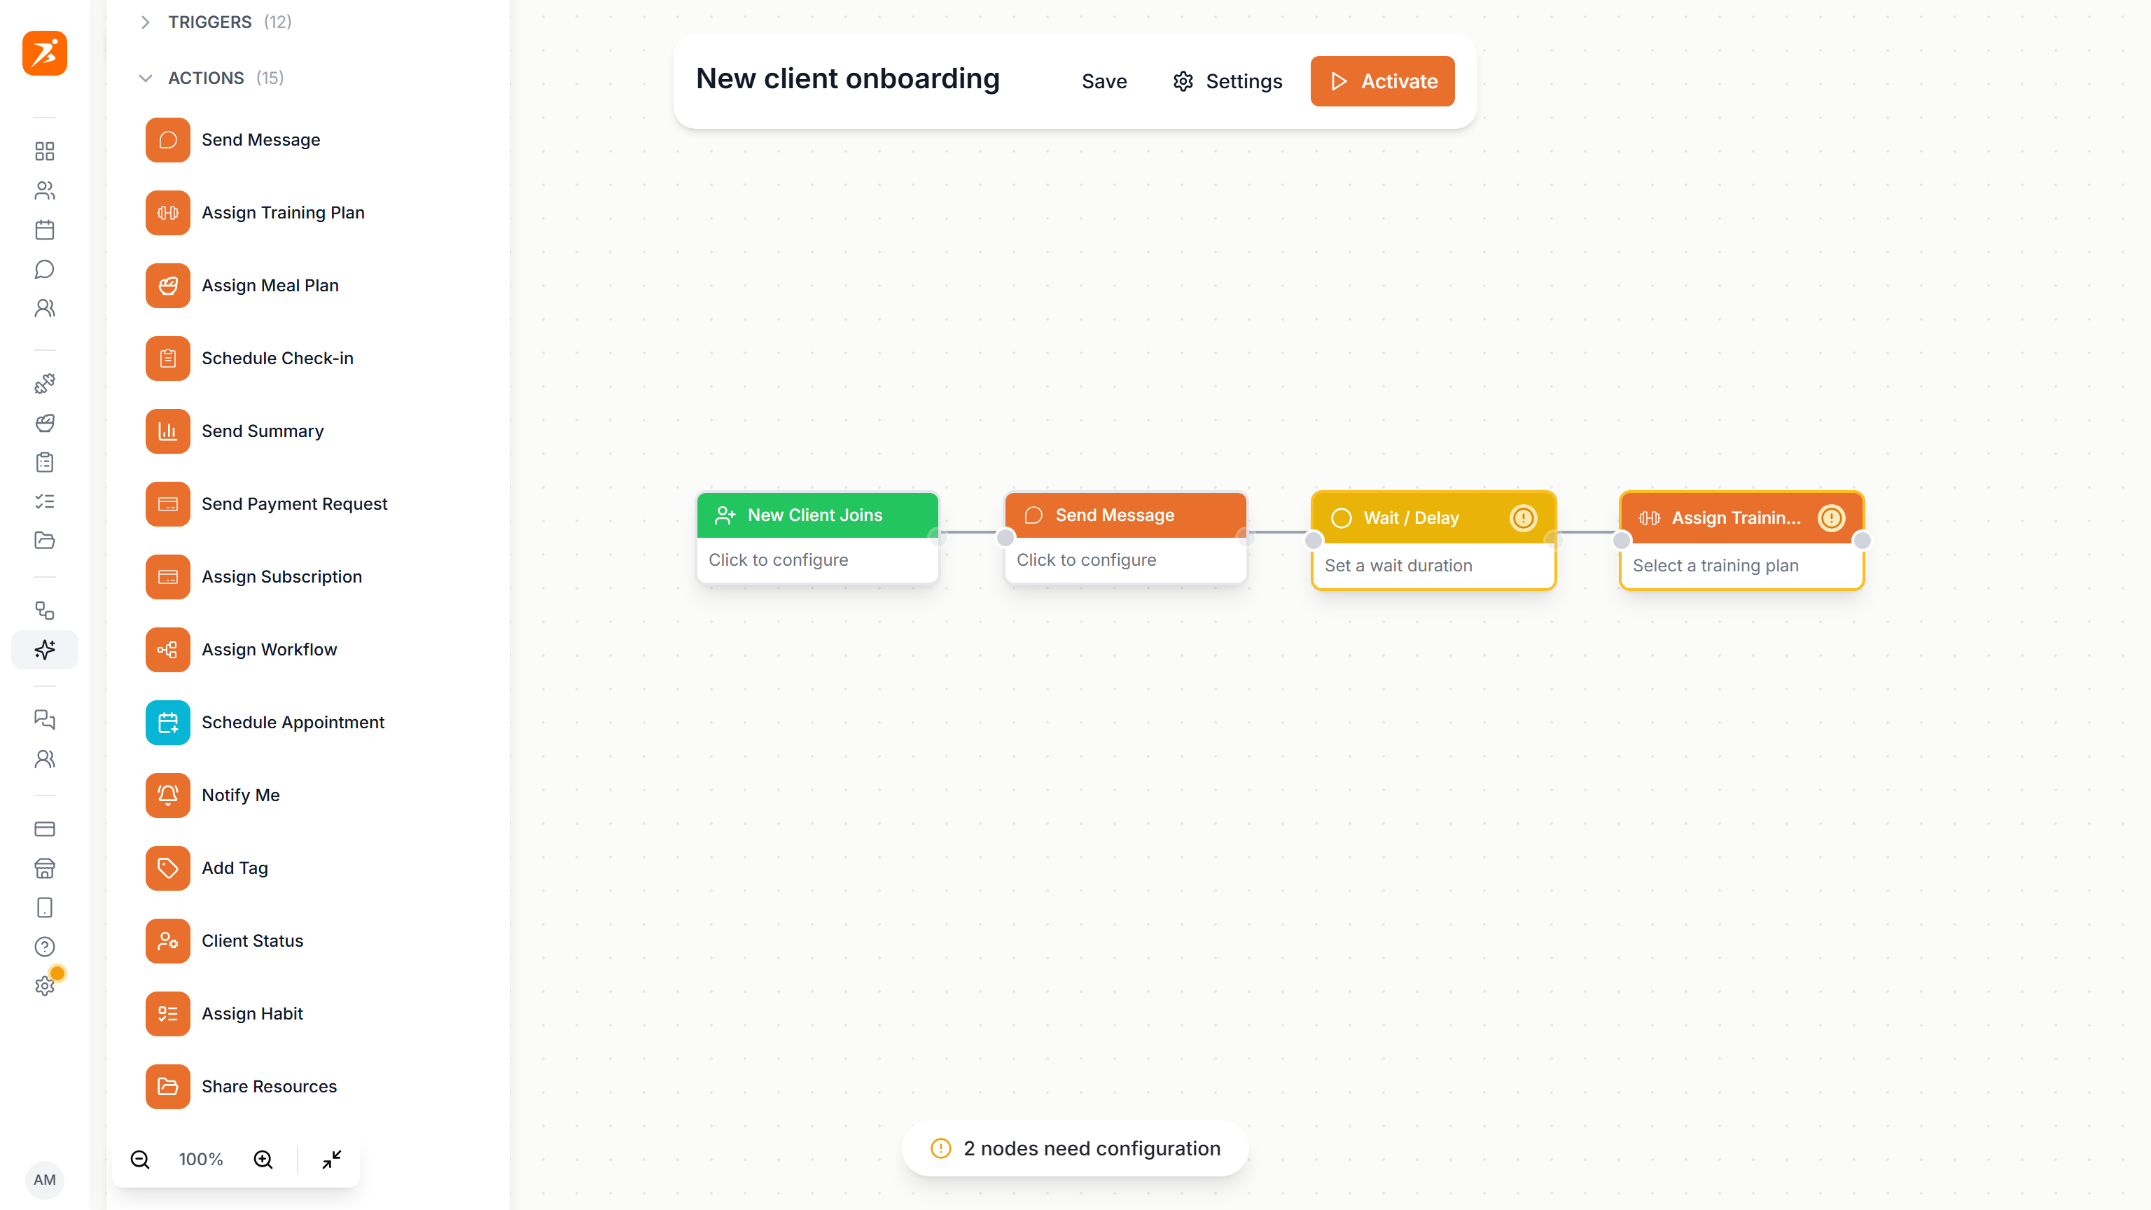Screen dimensions: 2151x1210
Task: Select the Send Message action icon
Action: [168, 139]
